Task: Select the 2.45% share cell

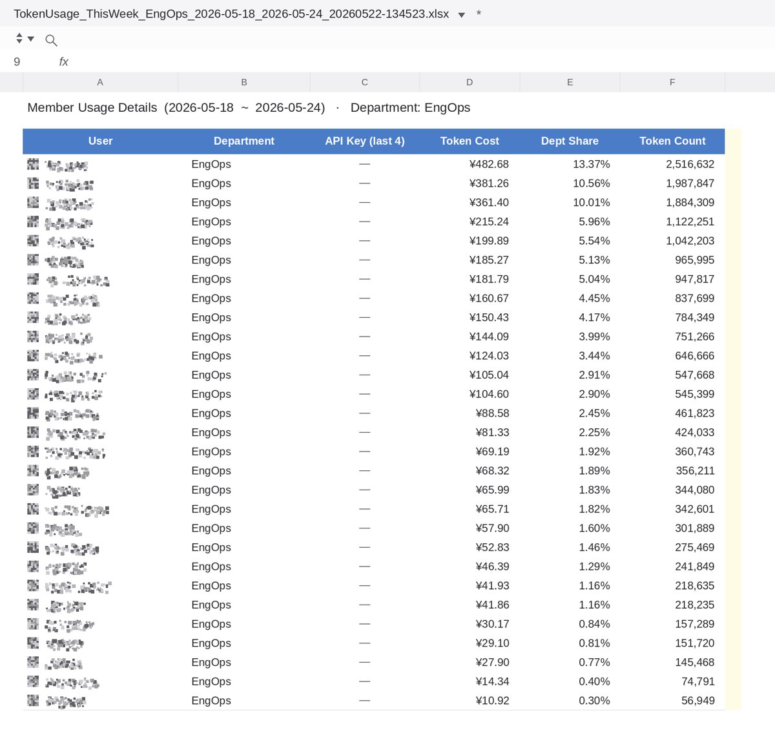Action: pos(570,413)
